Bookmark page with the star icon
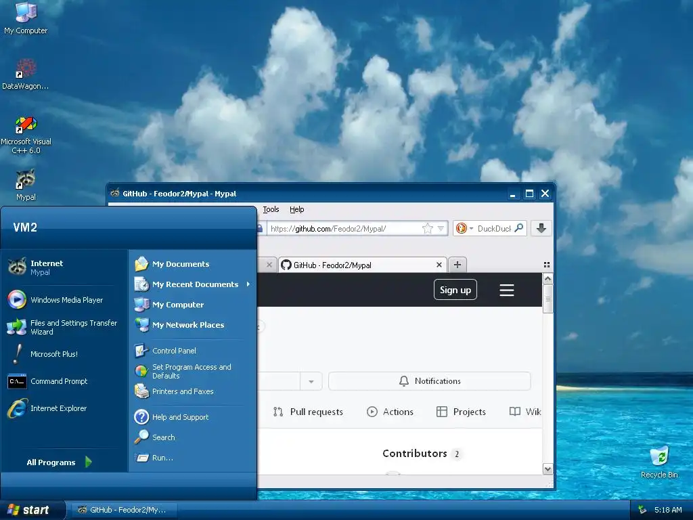This screenshot has height=520, width=693. pos(428,228)
